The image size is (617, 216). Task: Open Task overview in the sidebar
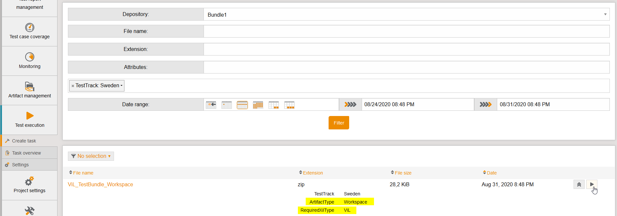tap(26, 153)
